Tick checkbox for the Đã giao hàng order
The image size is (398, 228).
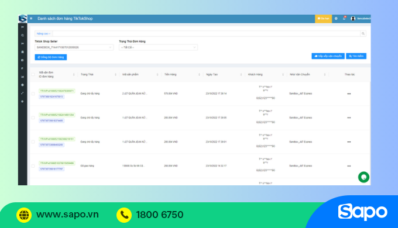point(33,166)
